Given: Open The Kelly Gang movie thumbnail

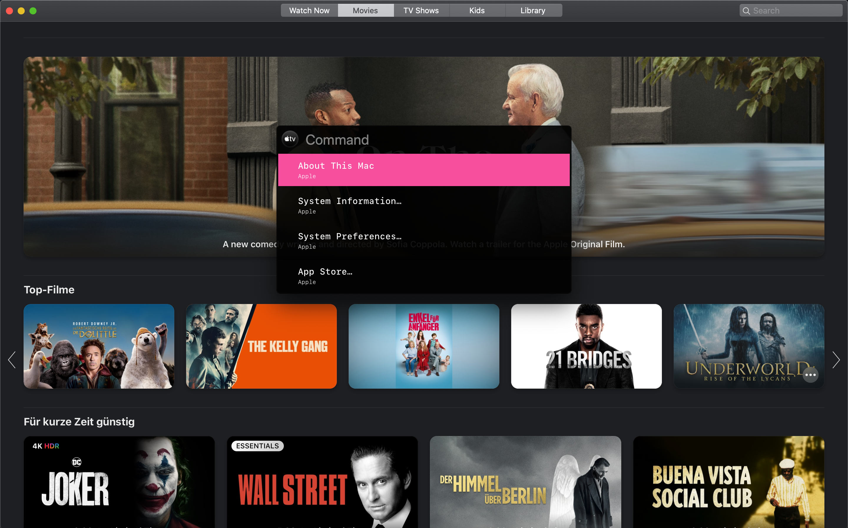Looking at the screenshot, I should 261,346.
